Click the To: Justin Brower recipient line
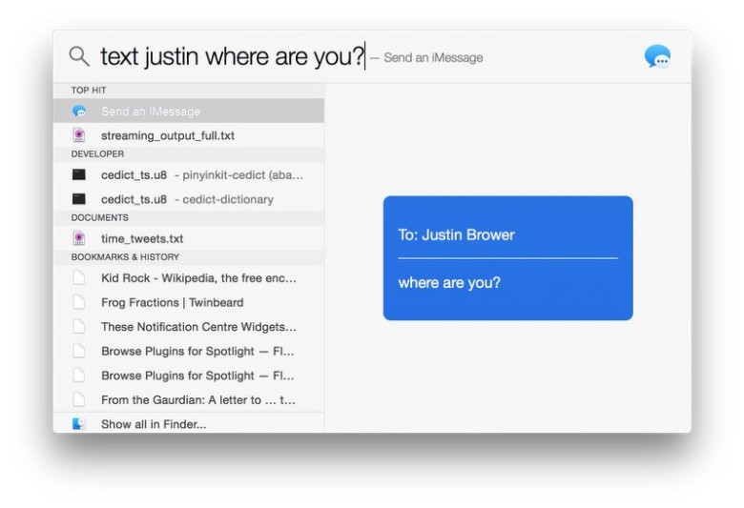Viewport: 744px width, 508px height. [x=456, y=235]
